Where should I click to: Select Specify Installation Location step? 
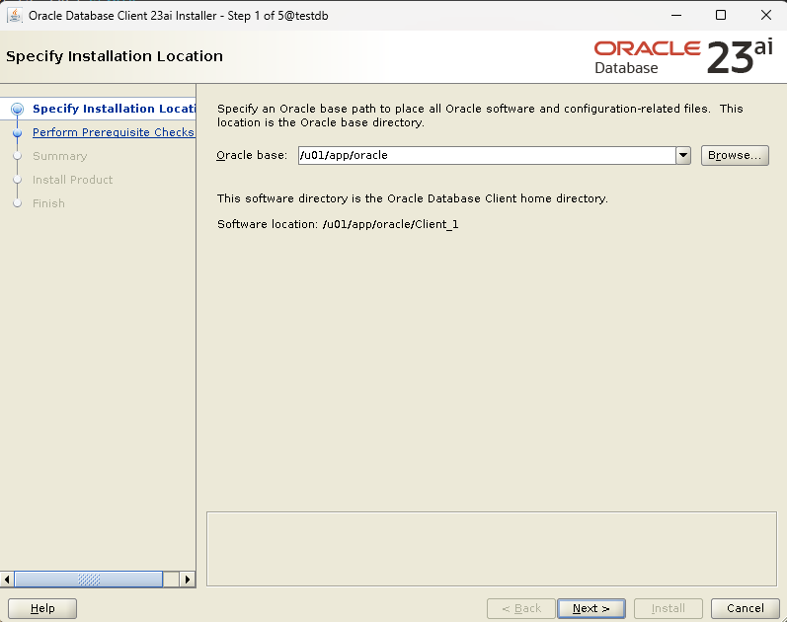(114, 109)
